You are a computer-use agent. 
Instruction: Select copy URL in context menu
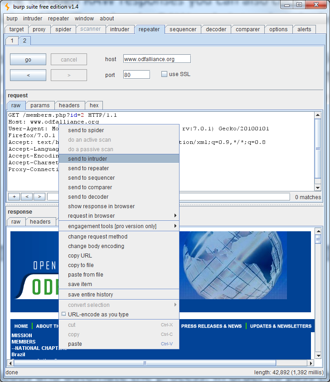tap(119, 256)
